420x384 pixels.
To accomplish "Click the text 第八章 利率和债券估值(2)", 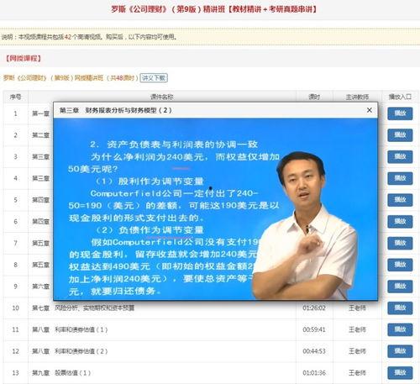I will pos(70,351).
